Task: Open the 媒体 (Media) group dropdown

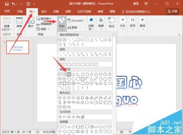Action: pyautogui.click(x=142, y=24)
